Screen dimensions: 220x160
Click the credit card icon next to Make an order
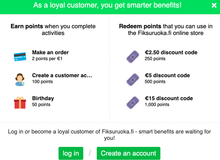(x=20, y=56)
